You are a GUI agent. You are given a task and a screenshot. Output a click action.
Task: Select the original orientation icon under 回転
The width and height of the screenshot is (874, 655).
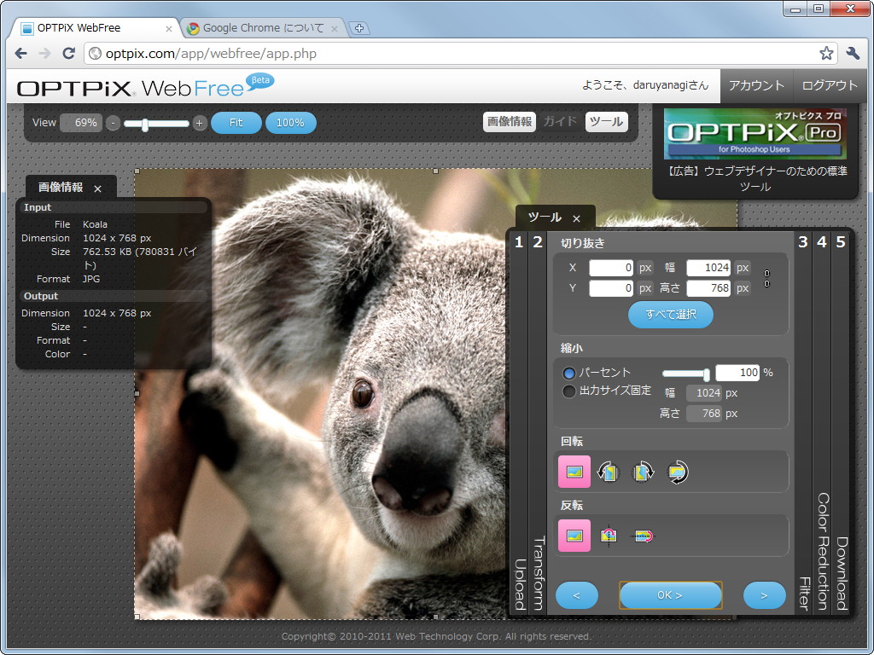coord(574,472)
